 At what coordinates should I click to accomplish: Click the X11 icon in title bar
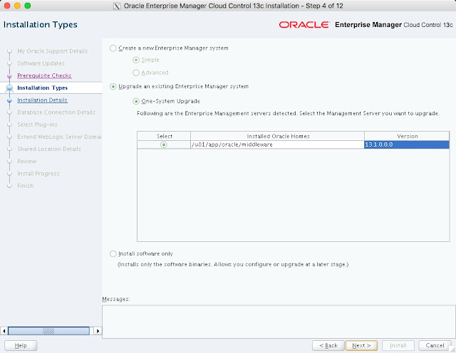pyautogui.click(x=117, y=6)
